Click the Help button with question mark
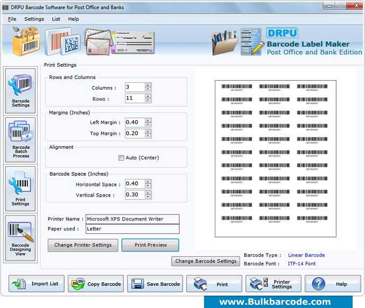This screenshot has width=365, height=308. [x=333, y=284]
